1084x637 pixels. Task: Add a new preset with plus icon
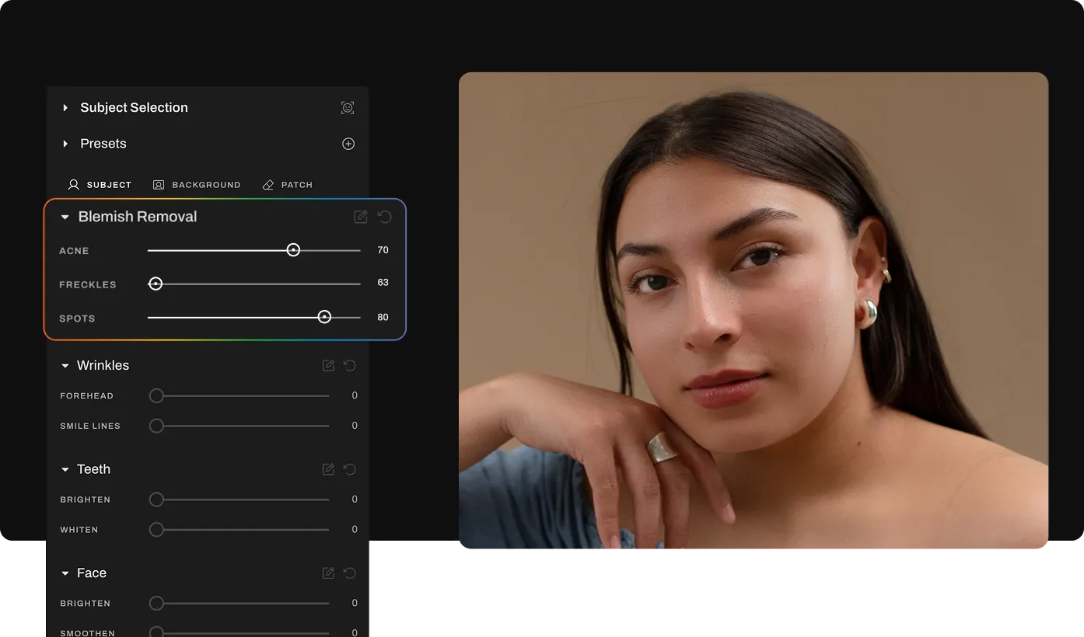click(348, 144)
